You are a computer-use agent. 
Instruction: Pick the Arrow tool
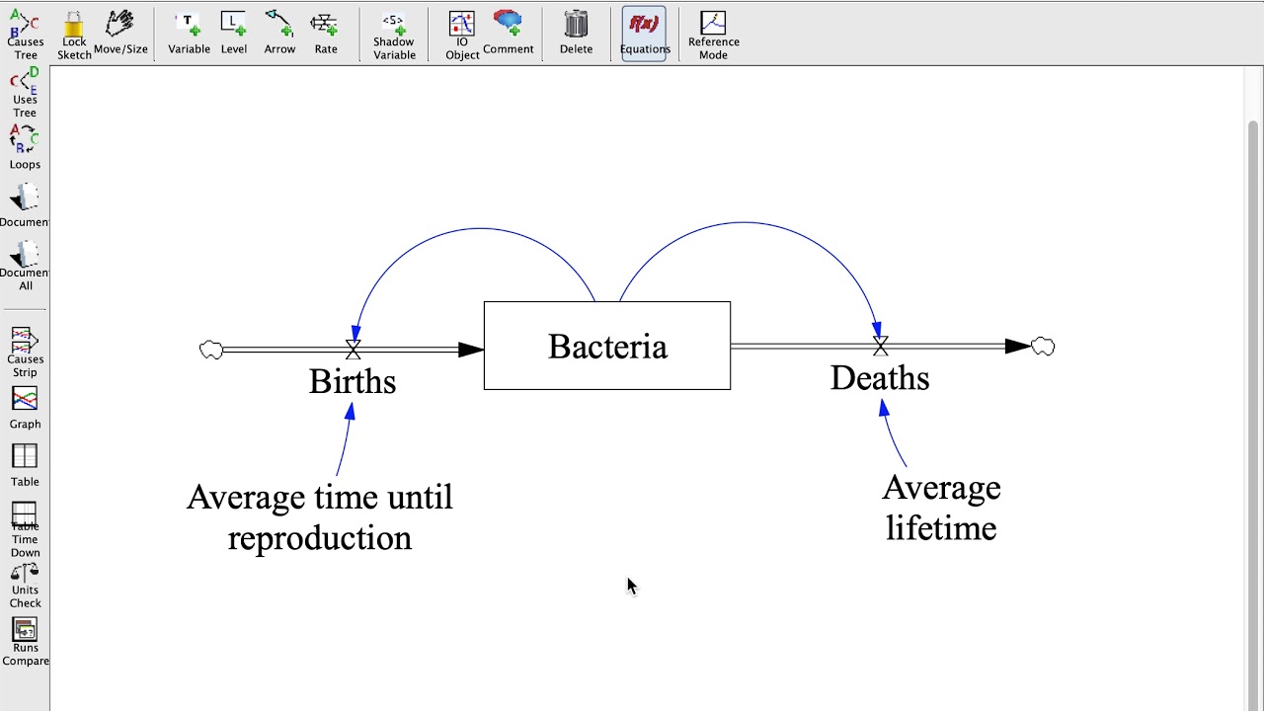pos(279,33)
